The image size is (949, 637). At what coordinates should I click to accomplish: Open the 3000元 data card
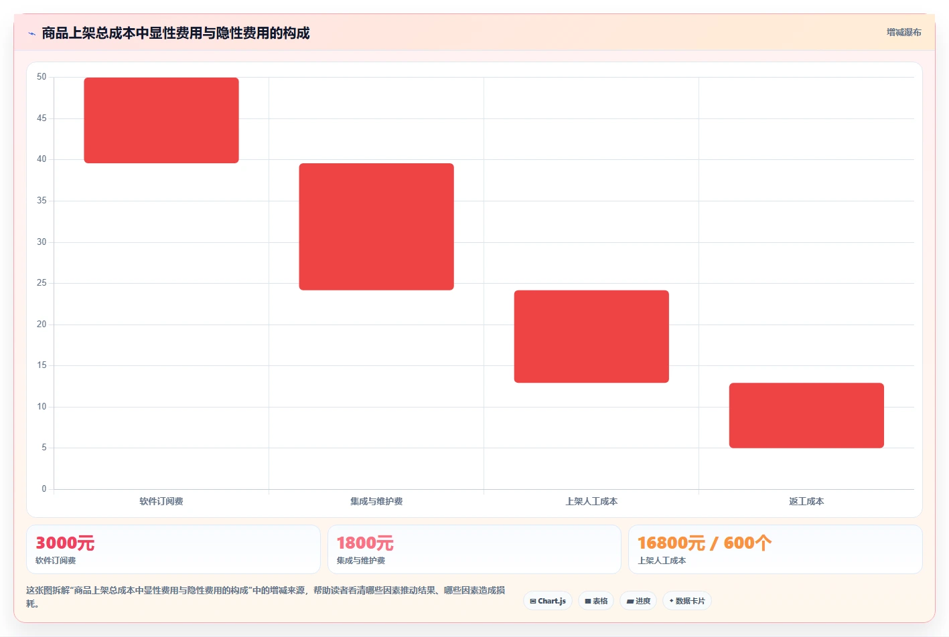pyautogui.click(x=173, y=549)
